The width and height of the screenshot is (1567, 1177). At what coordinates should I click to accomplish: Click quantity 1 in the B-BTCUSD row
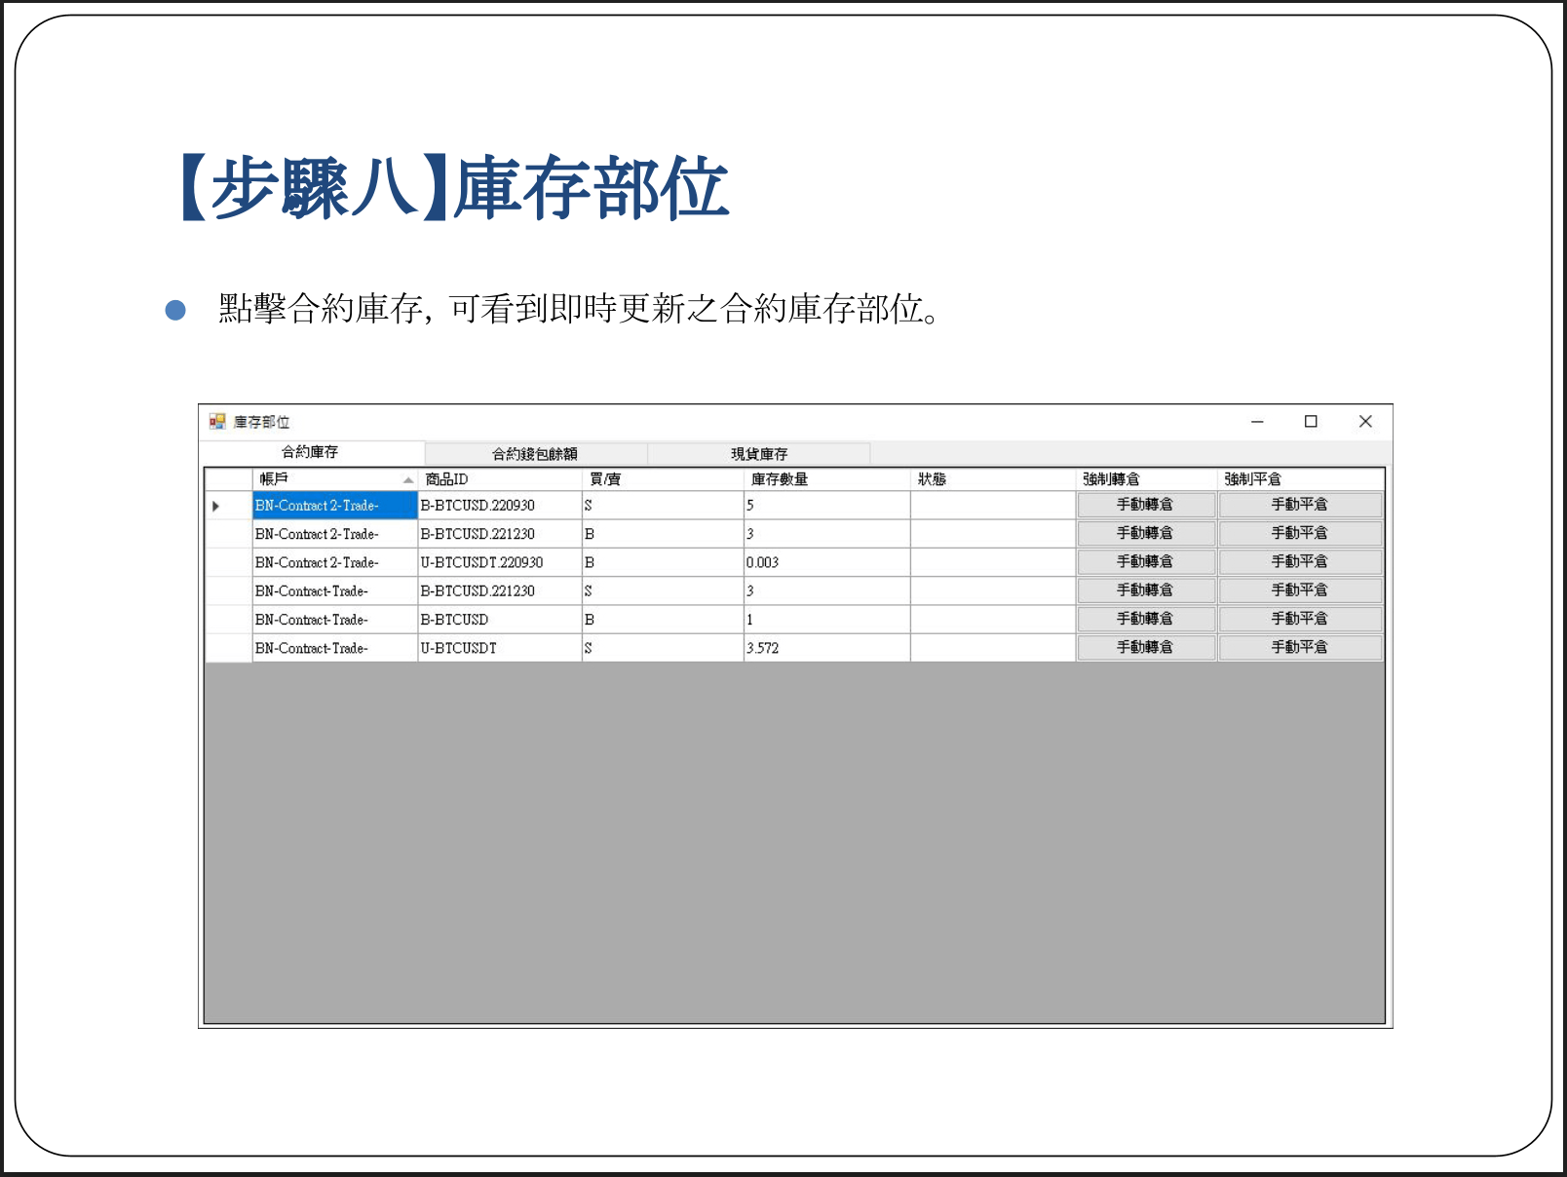pos(827,620)
